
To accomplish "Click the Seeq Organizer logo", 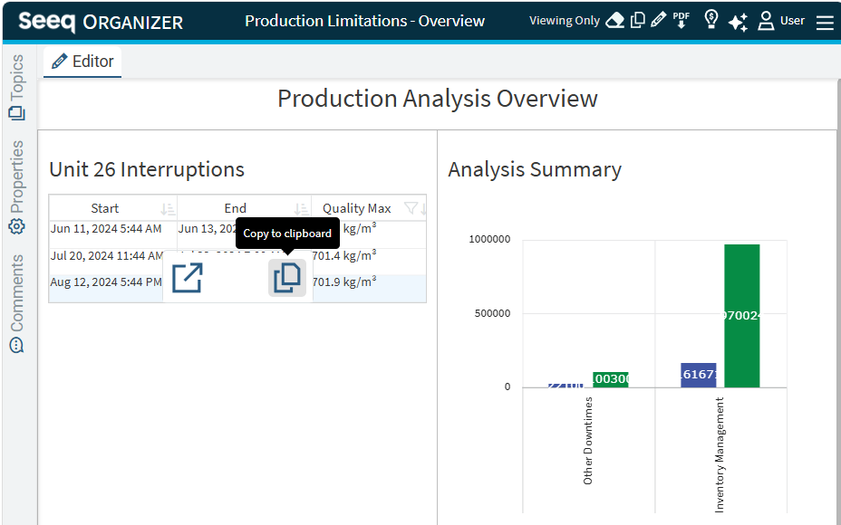I will tap(101, 22).
